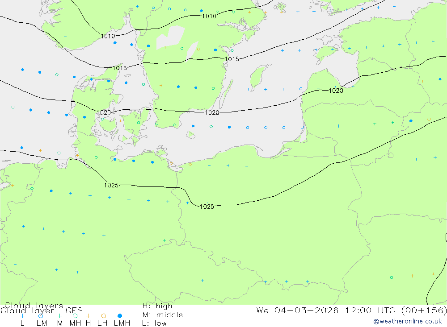Click the 1020 isobar label over Denmark

(x=104, y=113)
